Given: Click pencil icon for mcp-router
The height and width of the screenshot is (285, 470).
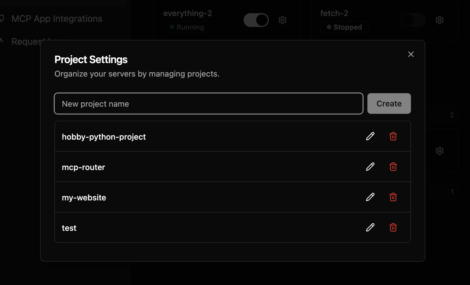Looking at the screenshot, I should tap(370, 167).
